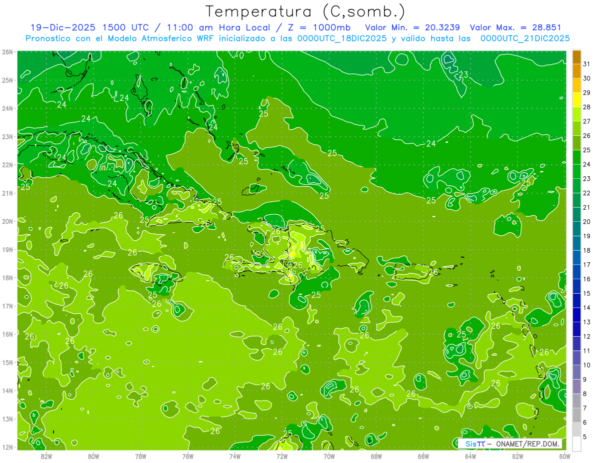This screenshot has height=463, width=600.
Task: Click the 28 label on the color scale
Action: click(x=587, y=107)
